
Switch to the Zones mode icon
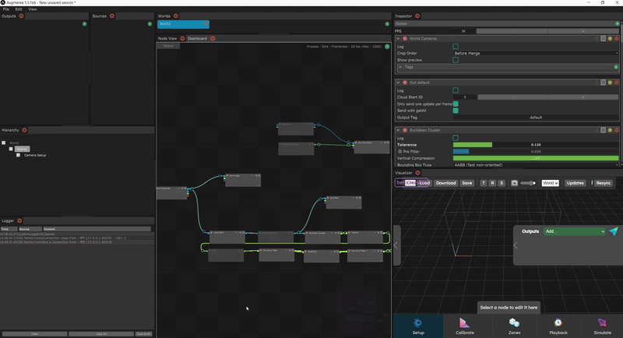point(514,324)
